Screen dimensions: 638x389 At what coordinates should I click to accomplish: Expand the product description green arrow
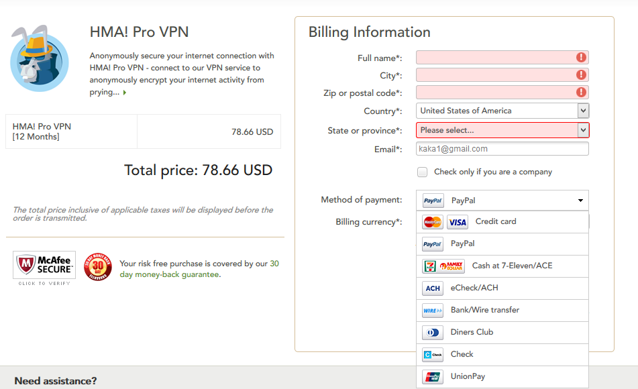tap(125, 93)
